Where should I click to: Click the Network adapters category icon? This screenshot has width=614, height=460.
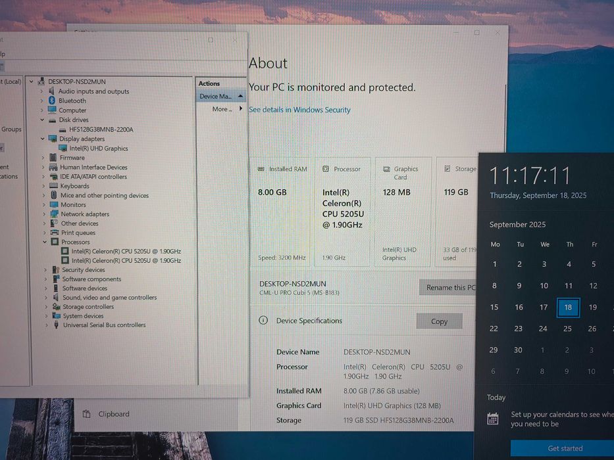pyautogui.click(x=55, y=214)
